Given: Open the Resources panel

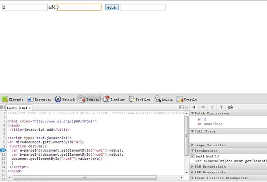Looking at the screenshot, I should pos(39,99).
